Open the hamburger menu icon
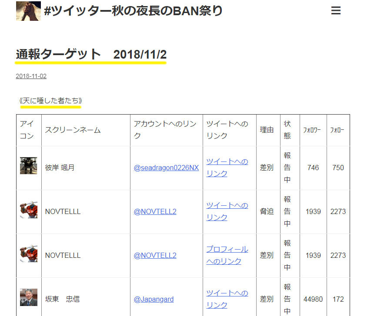384x316 pixels. pos(336,10)
